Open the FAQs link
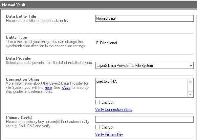197x140 pixels. pyautogui.click(x=66, y=88)
